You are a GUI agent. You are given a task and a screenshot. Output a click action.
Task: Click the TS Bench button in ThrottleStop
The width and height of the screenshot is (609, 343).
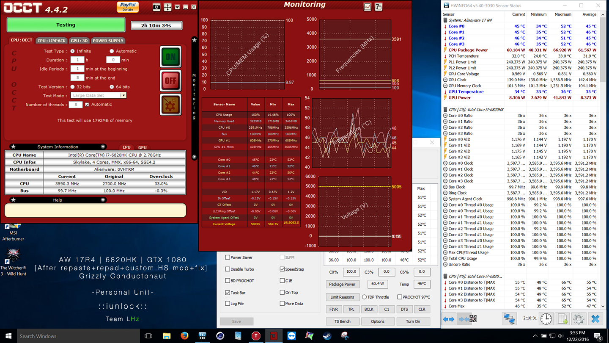342,321
